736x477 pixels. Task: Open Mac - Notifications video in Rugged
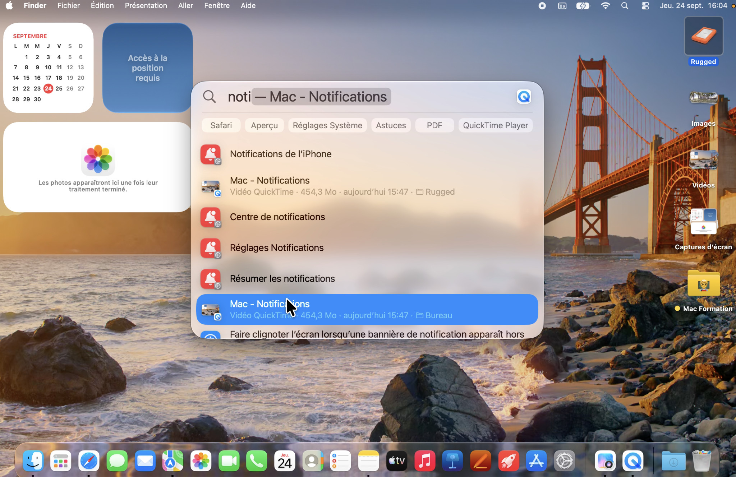click(367, 186)
